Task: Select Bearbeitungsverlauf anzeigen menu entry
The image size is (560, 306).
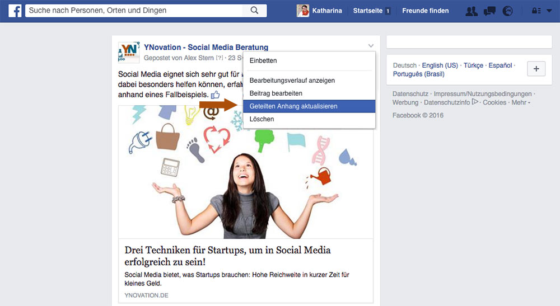Action: point(309,81)
